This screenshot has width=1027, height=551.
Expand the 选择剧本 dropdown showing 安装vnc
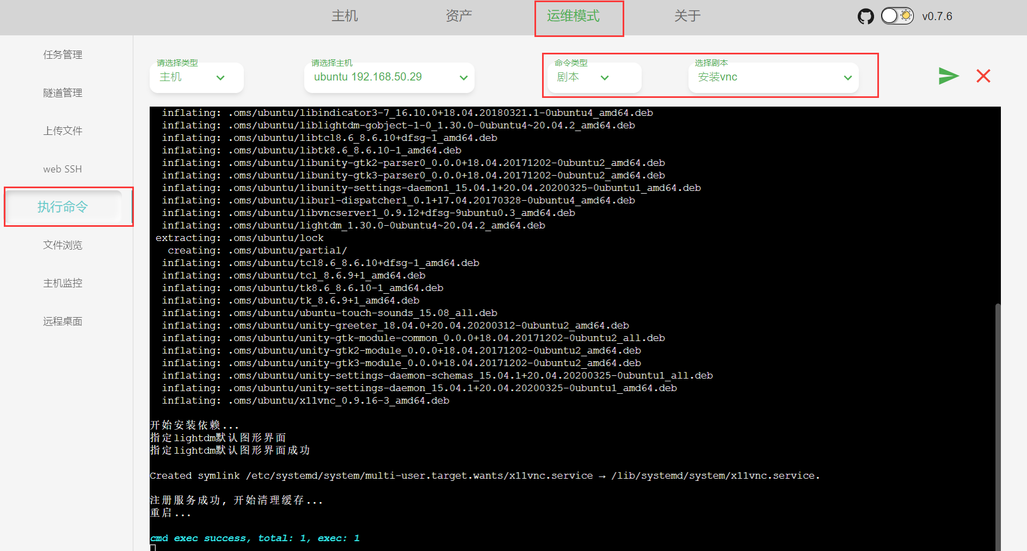pos(773,77)
